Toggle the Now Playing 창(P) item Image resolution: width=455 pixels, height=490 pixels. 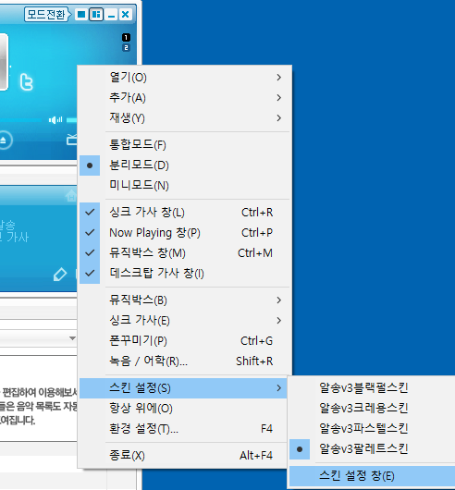(184, 232)
